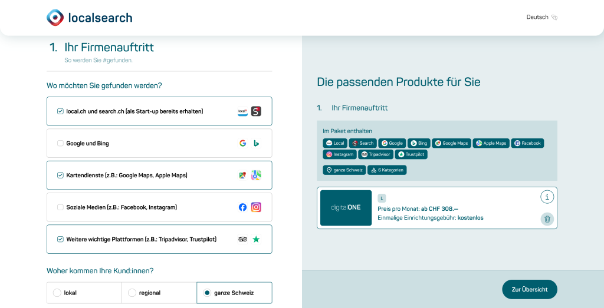Screen dimensions: 604x308
Task: Click the Bing icon in Google und Bing row
Action: point(256,144)
